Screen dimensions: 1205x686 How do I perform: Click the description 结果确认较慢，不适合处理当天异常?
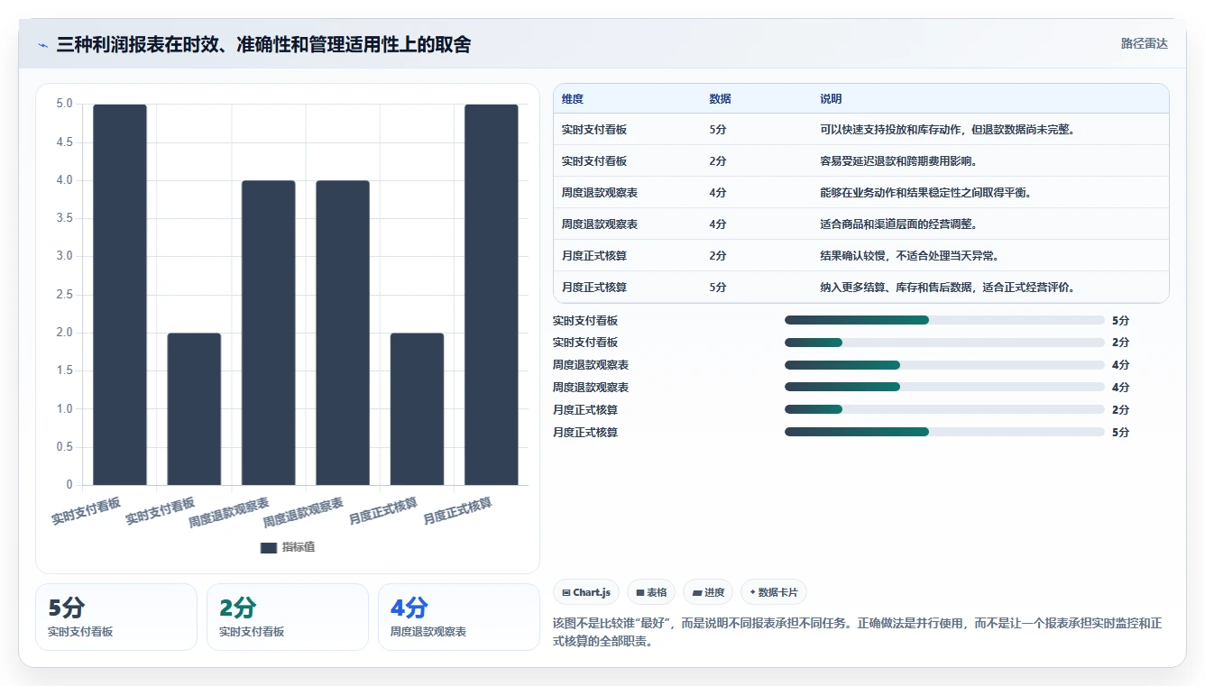[x=909, y=256]
